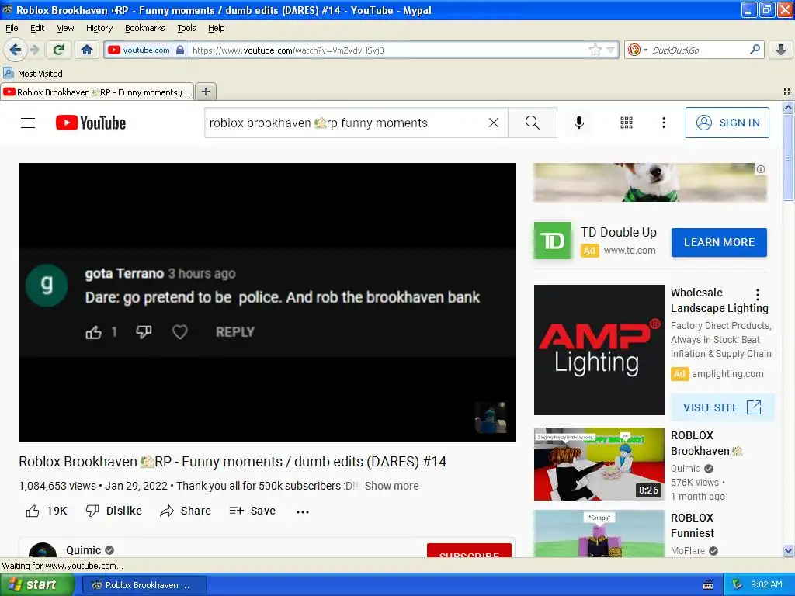Viewport: 795px width, 596px height.
Task: Open the Windows start button
Action: 37,585
